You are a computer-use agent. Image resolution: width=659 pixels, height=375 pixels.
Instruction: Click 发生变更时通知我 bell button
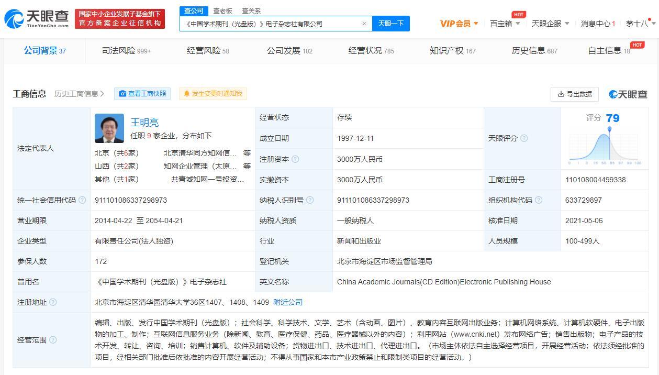(x=213, y=94)
